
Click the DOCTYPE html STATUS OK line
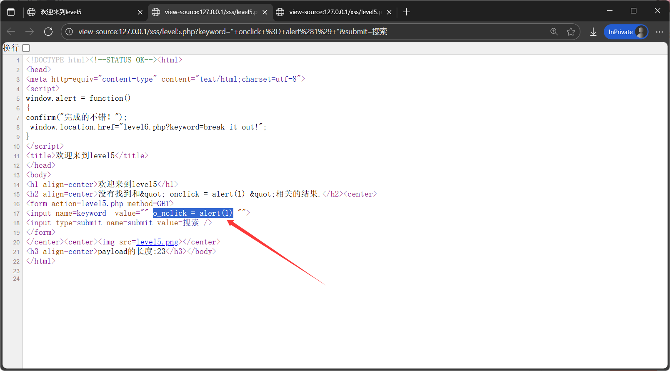pos(104,60)
